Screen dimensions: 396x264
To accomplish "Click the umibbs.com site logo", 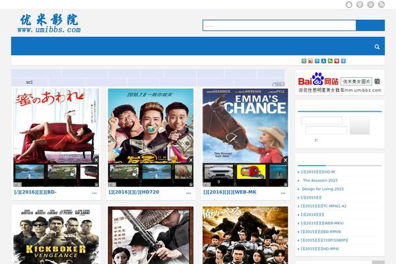I will coord(49,24).
